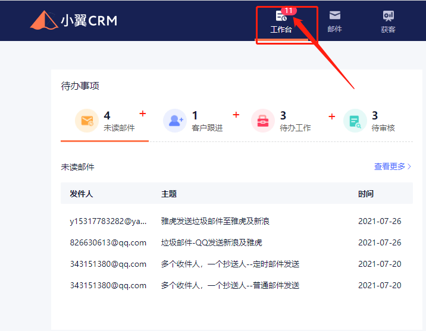Open email 多个收件人，一个抄送人--普通邮件发送
The image size is (426, 331).
(230, 285)
